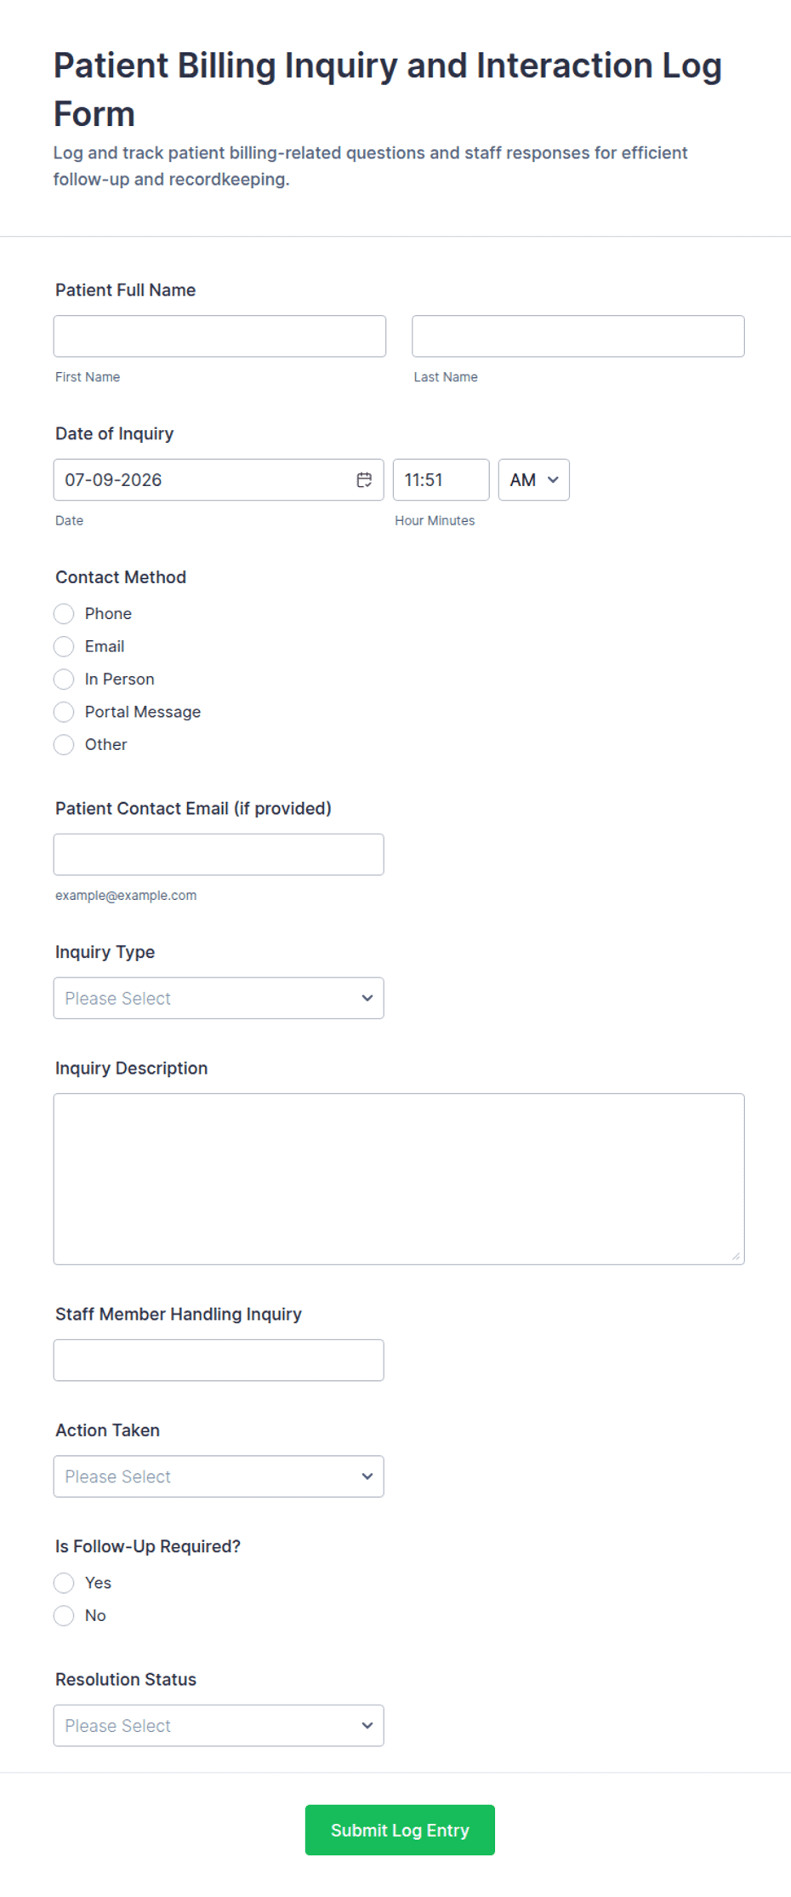791x1897 pixels.
Task: Click into the Last Name field
Action: click(x=578, y=336)
